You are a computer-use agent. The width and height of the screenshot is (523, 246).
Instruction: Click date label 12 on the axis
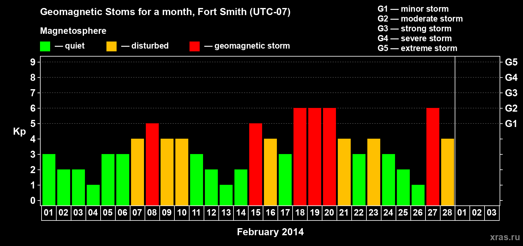pyautogui.click(x=211, y=213)
